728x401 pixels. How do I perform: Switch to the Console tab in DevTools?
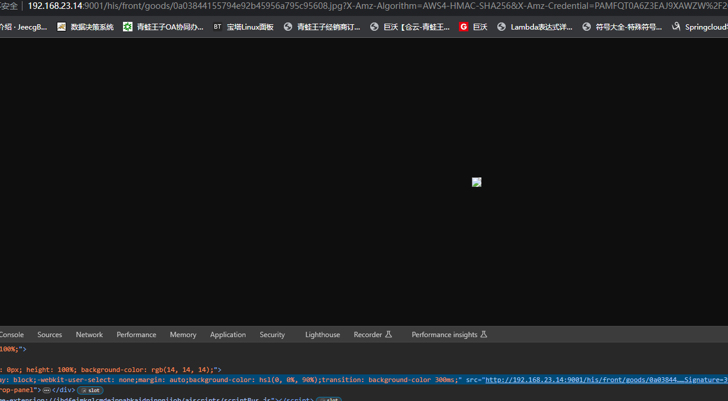tap(12, 335)
